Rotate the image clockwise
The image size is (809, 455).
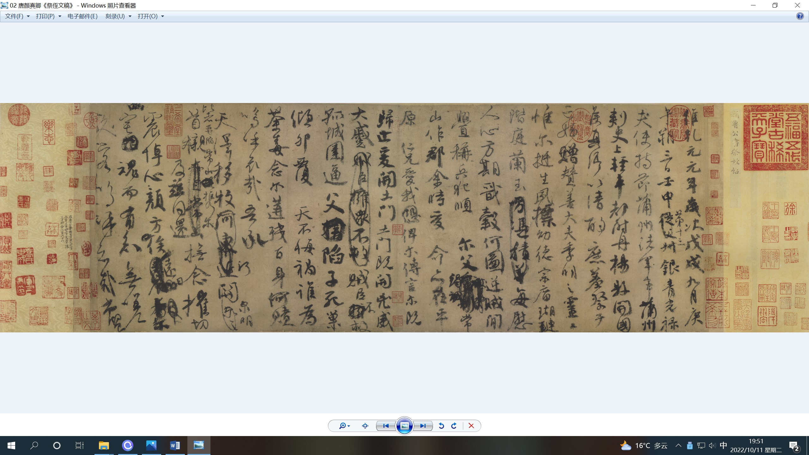(x=454, y=426)
